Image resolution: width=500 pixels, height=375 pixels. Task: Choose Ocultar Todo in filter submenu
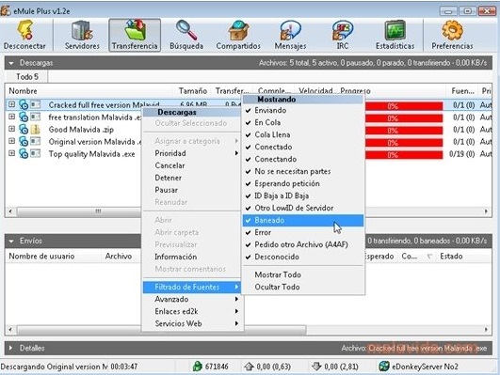[x=303, y=288]
